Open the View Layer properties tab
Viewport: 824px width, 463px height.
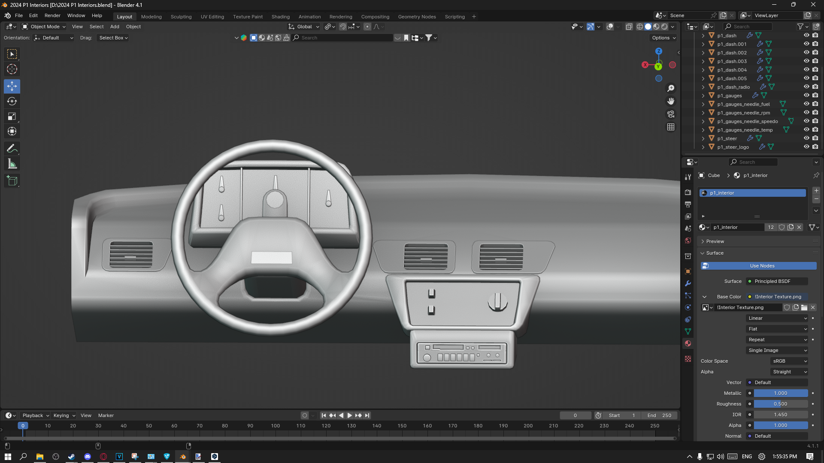688,216
